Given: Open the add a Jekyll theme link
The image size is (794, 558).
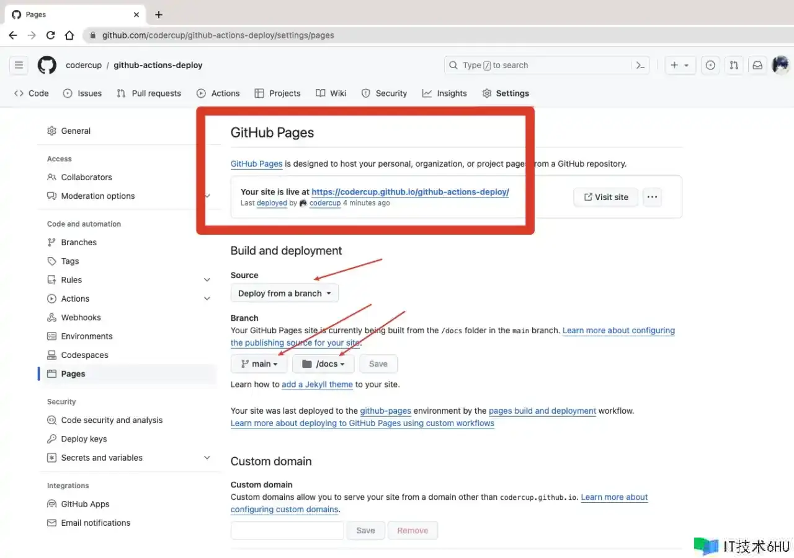Looking at the screenshot, I should point(317,385).
